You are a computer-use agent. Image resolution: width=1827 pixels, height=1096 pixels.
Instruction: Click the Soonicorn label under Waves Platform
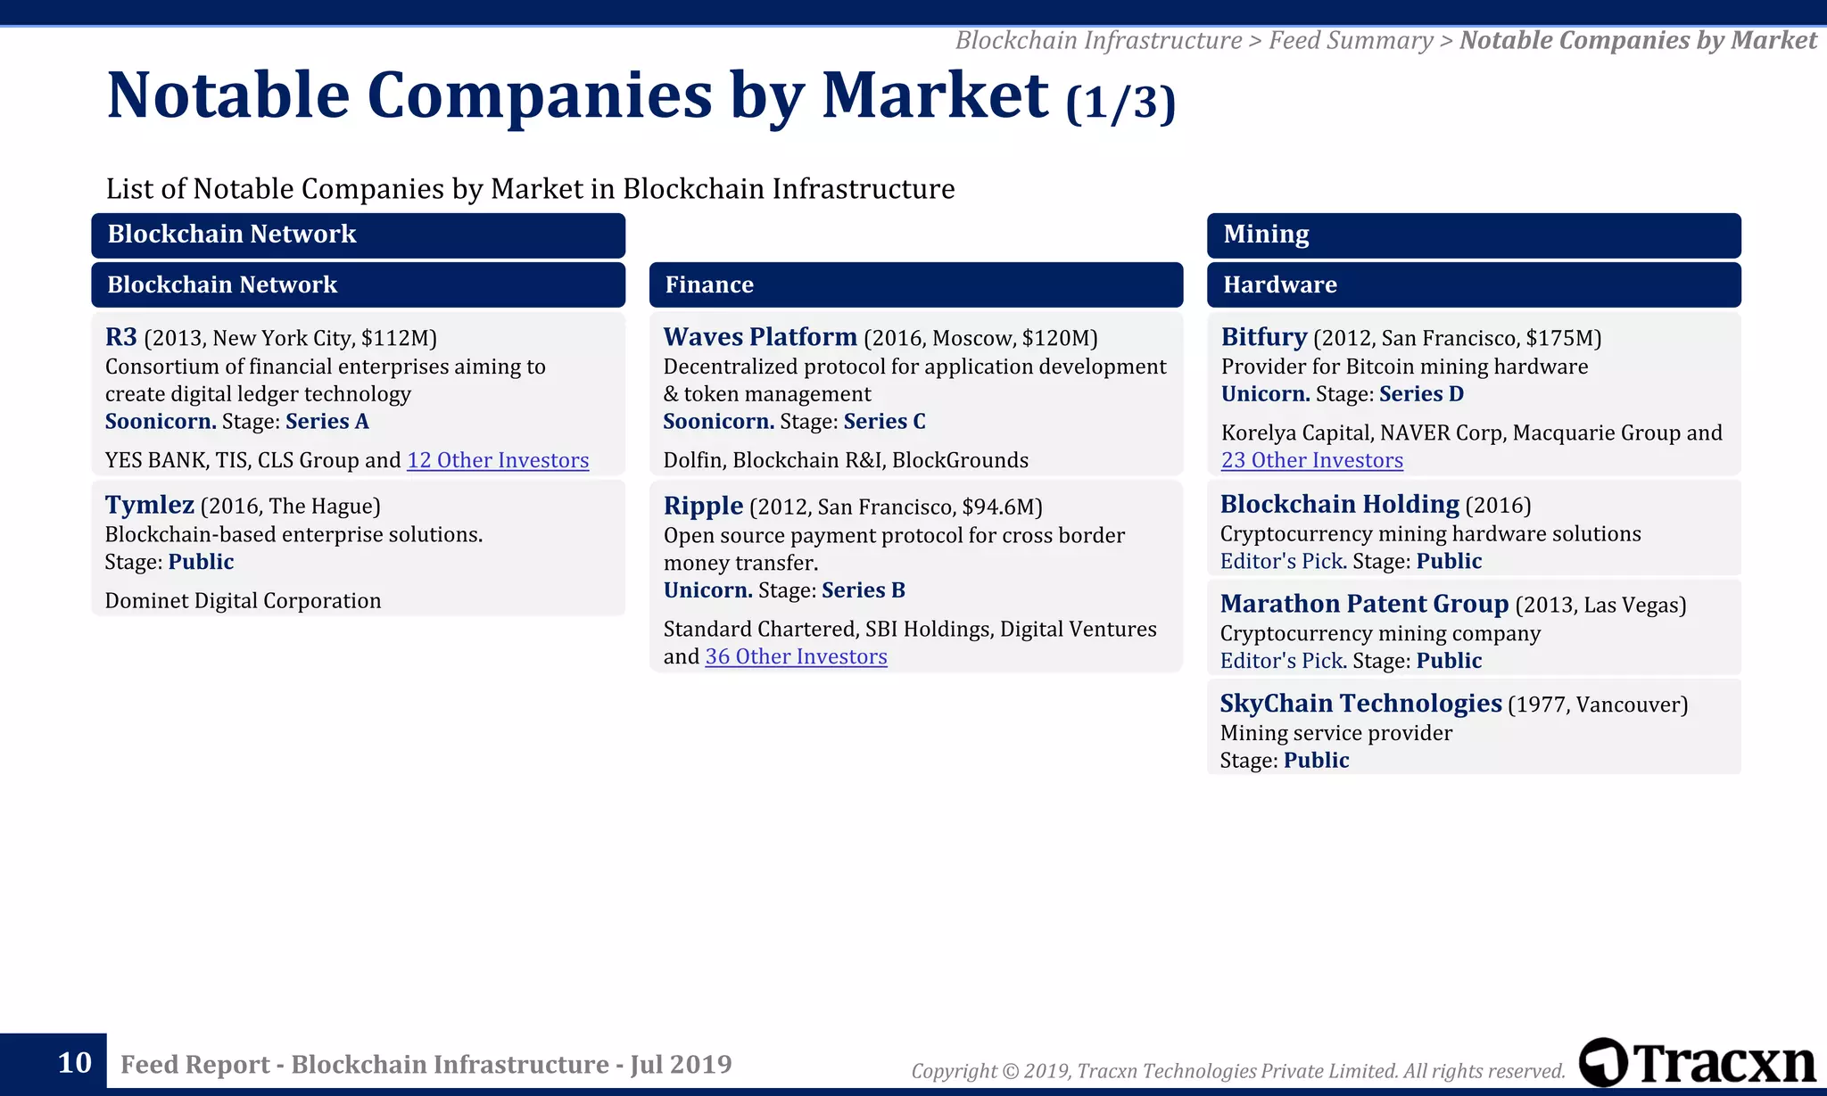tap(719, 421)
